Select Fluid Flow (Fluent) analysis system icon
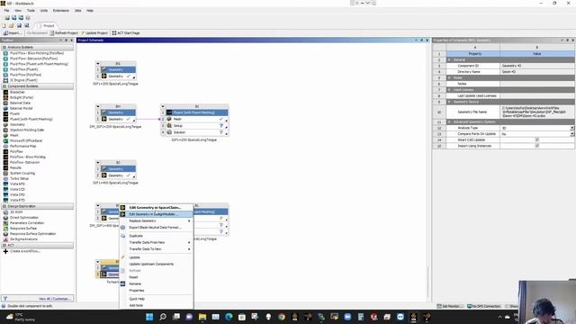Image resolution: width=576 pixels, height=324 pixels. pyautogui.click(x=5, y=69)
